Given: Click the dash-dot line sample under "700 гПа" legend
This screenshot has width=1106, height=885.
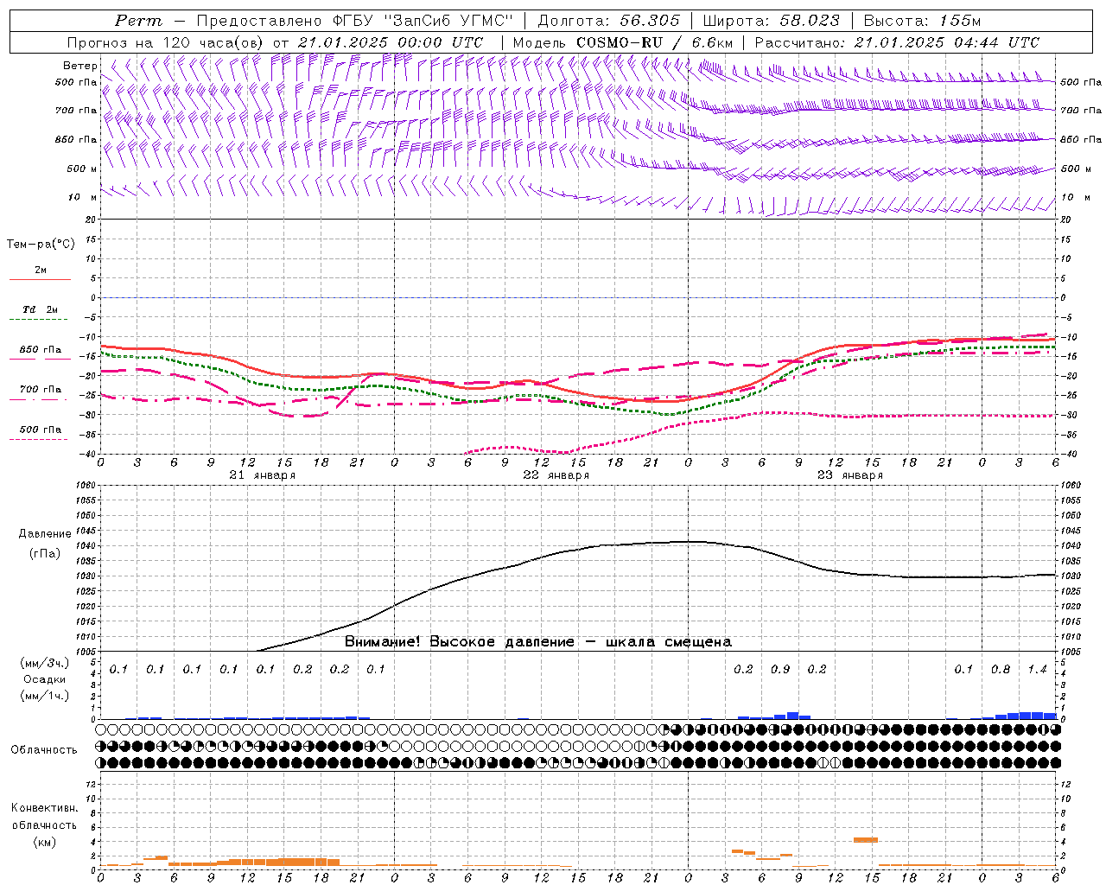Looking at the screenshot, I should click(40, 399).
